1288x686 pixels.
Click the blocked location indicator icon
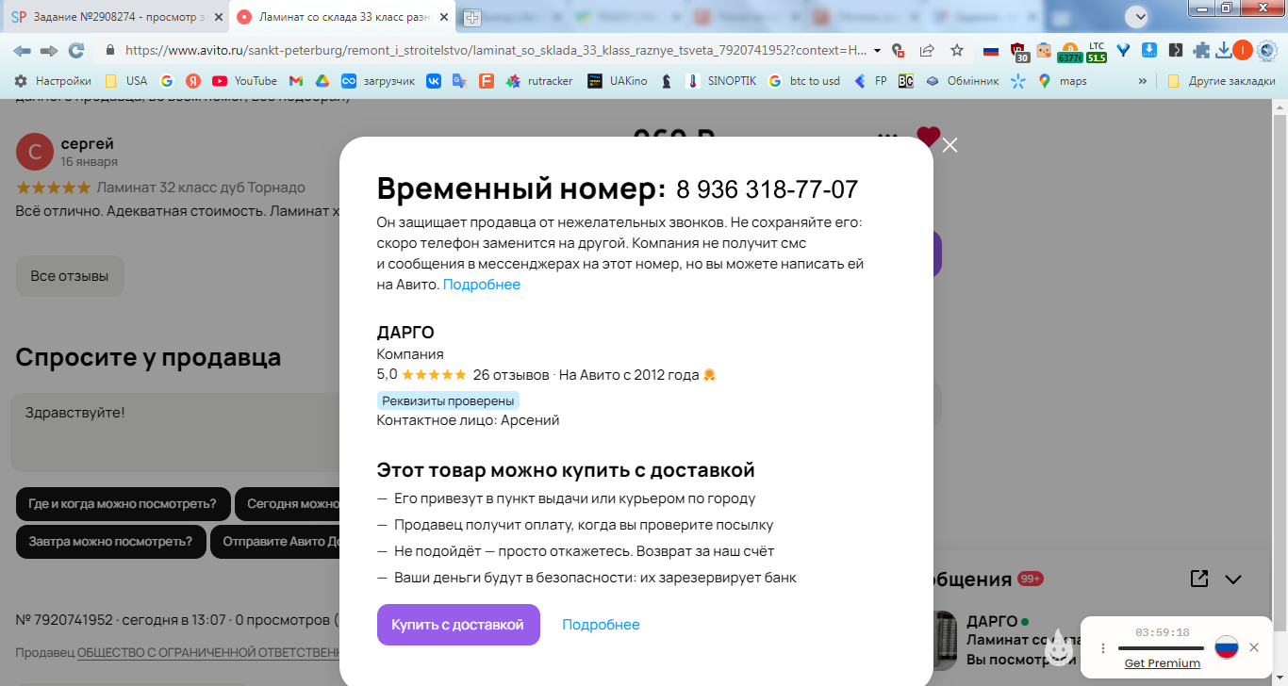click(x=899, y=50)
